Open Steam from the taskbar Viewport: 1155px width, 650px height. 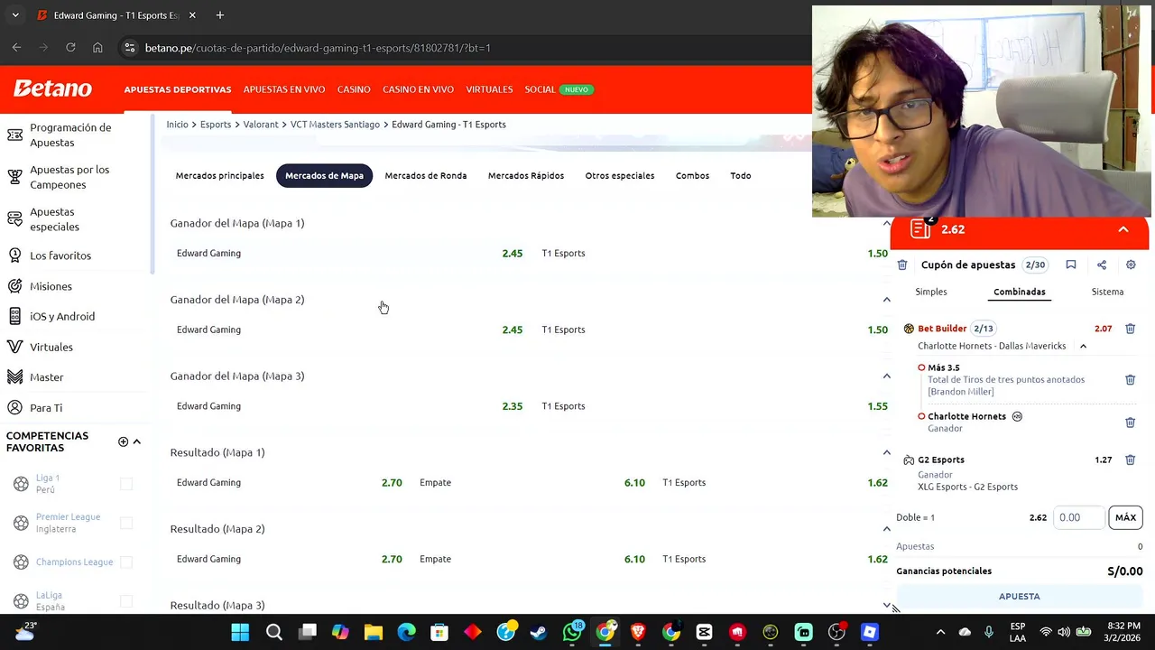(539, 632)
